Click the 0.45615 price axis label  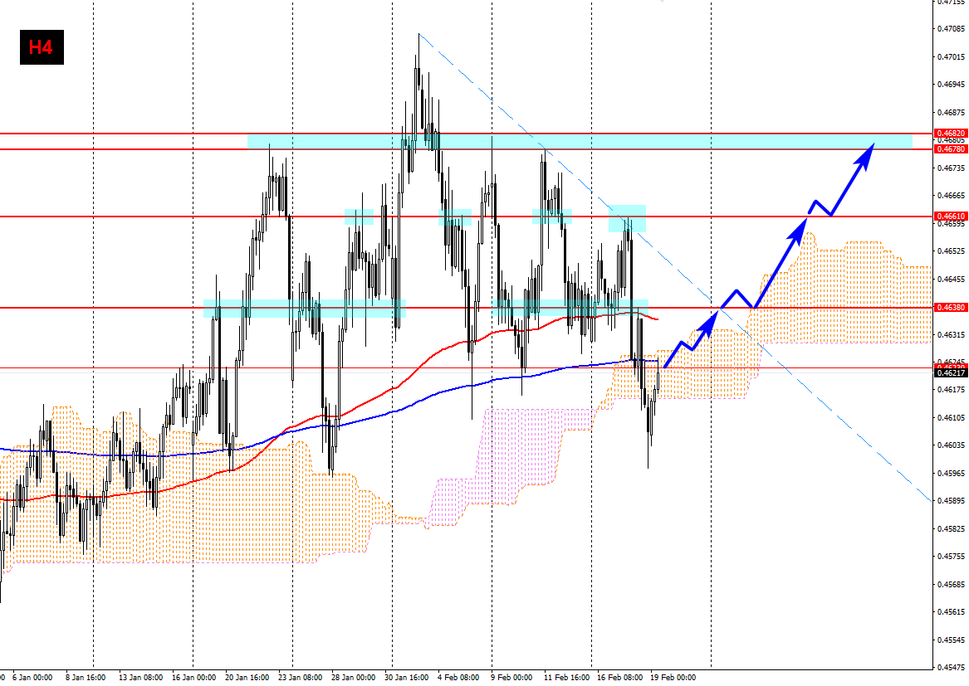(x=951, y=612)
